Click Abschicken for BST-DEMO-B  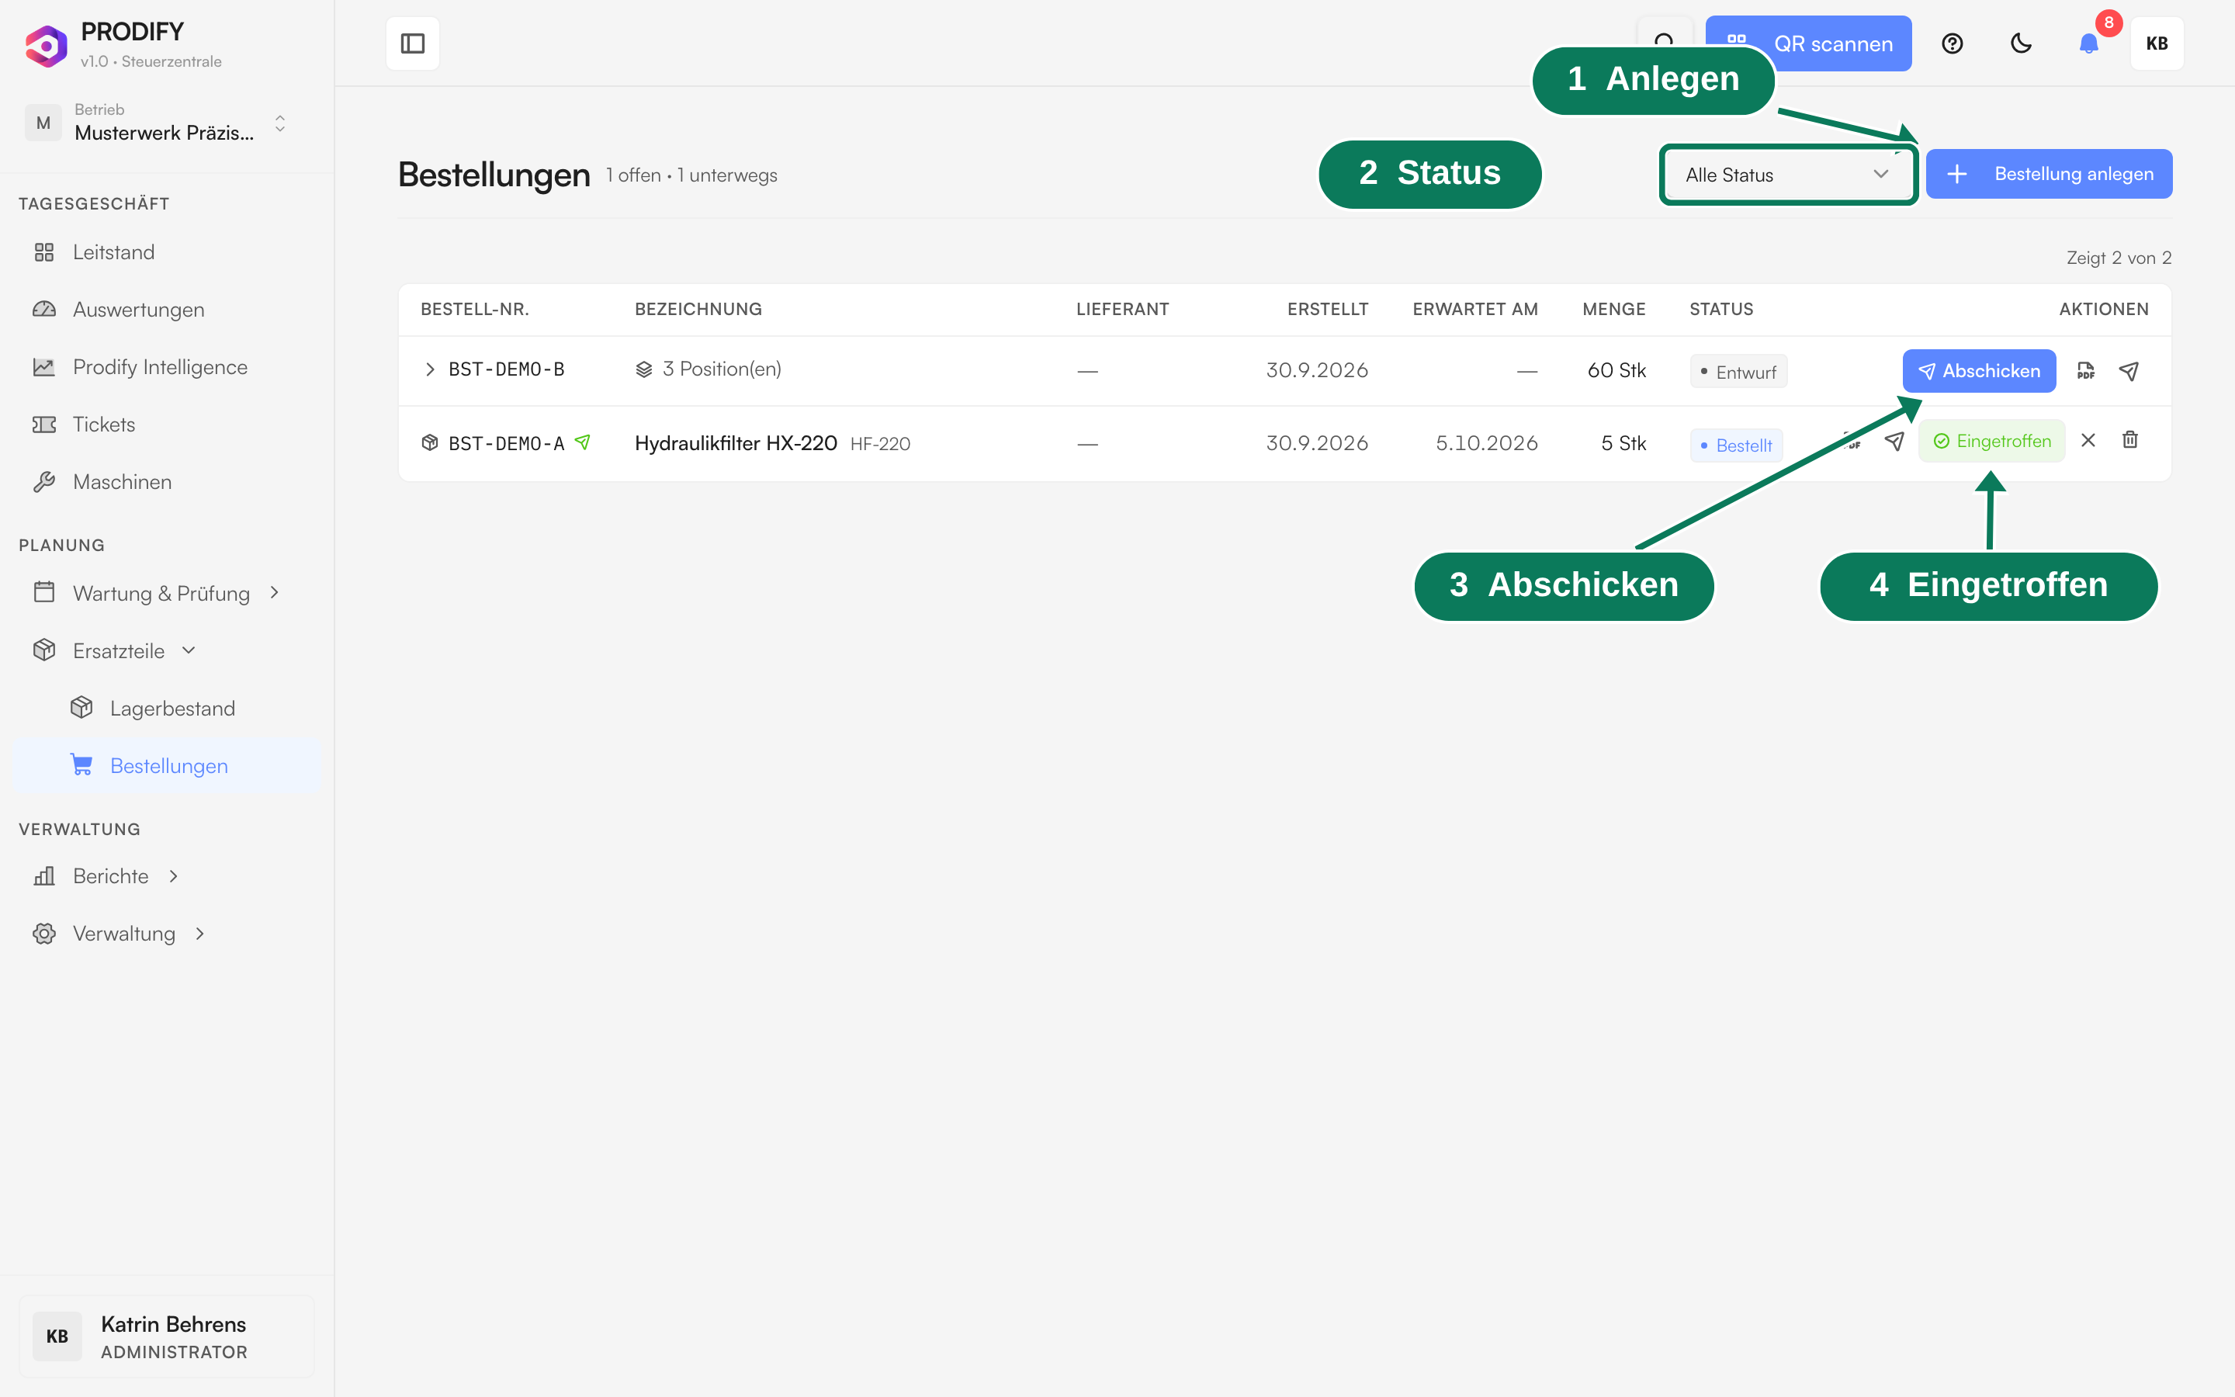(x=1979, y=370)
